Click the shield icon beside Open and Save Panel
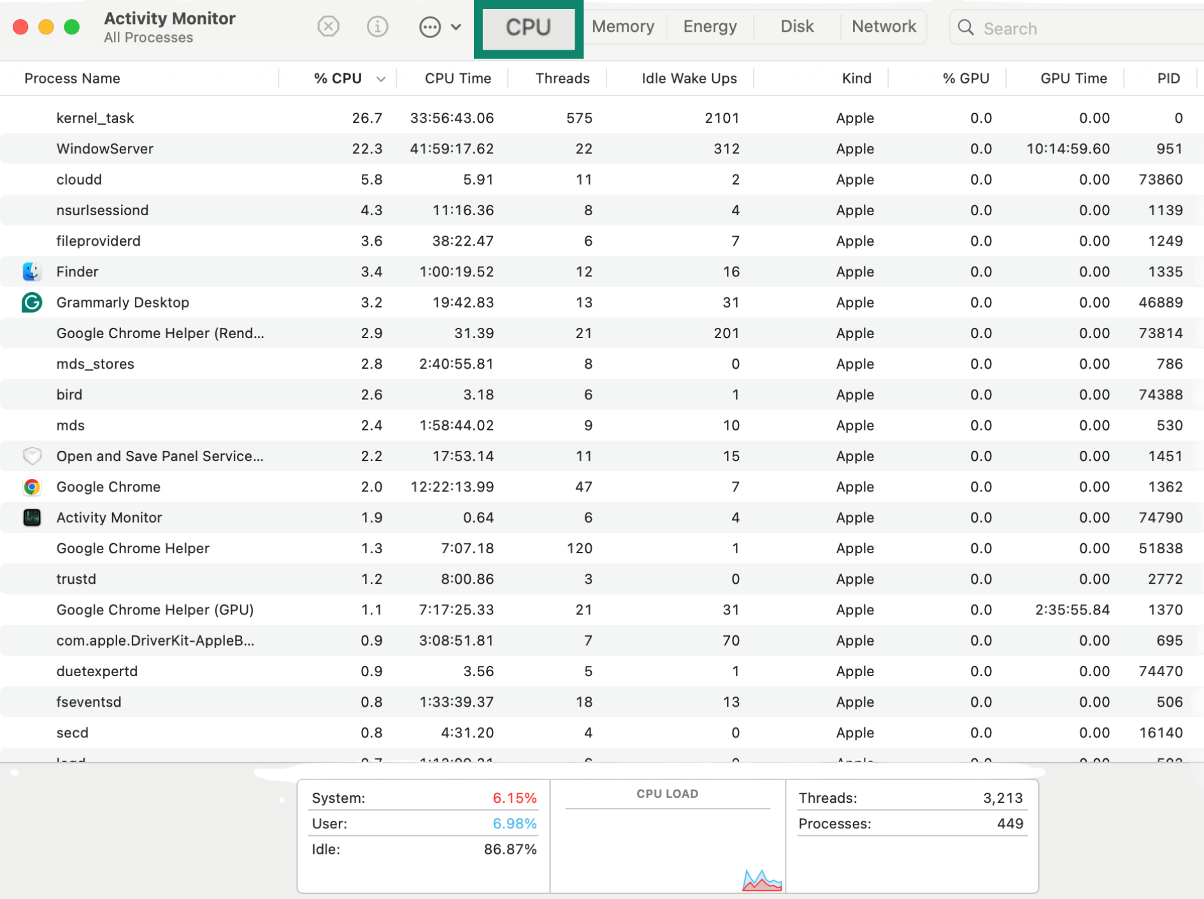The image size is (1204, 899). [x=32, y=456]
